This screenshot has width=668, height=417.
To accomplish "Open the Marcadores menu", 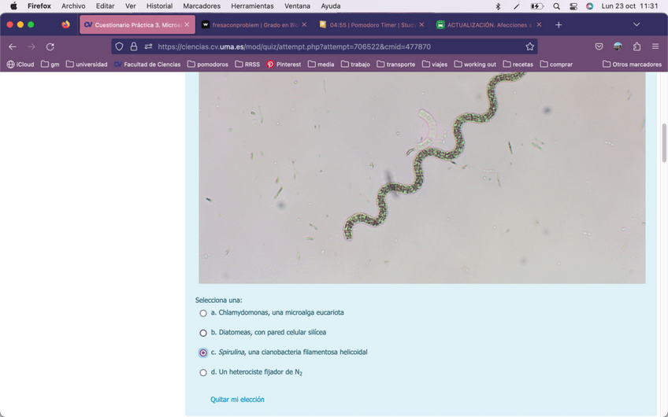I will pos(202,6).
